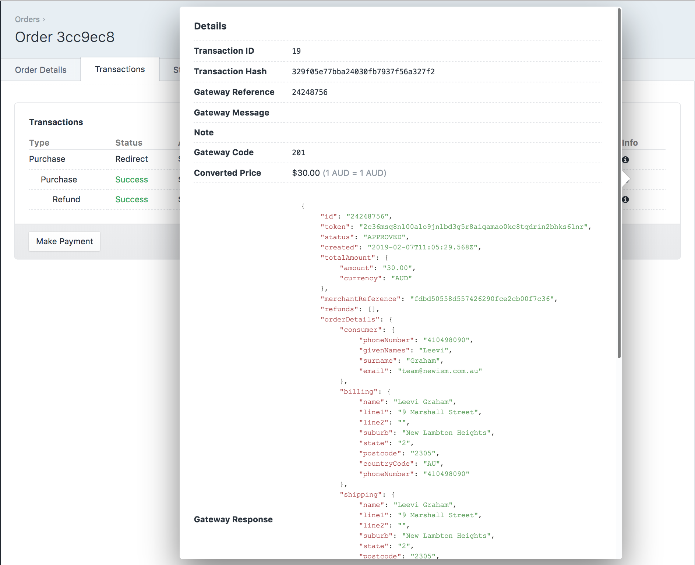The height and width of the screenshot is (565, 695).
Task: Click the Status column header
Action: click(x=129, y=143)
